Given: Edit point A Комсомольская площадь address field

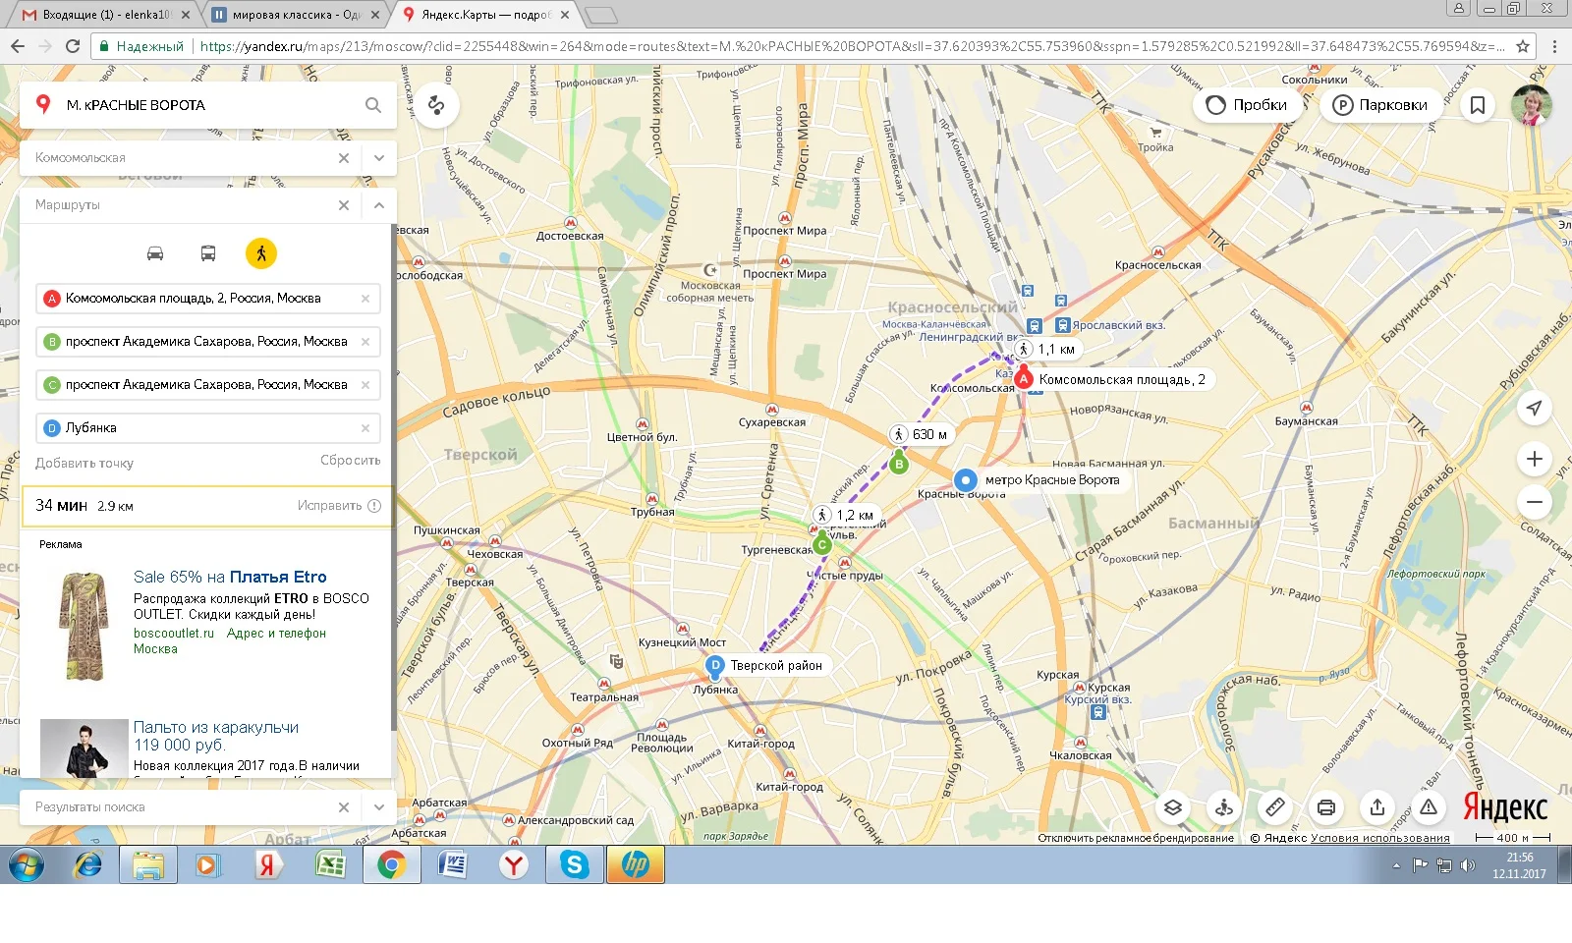Looking at the screenshot, I should pyautogui.click(x=206, y=299).
